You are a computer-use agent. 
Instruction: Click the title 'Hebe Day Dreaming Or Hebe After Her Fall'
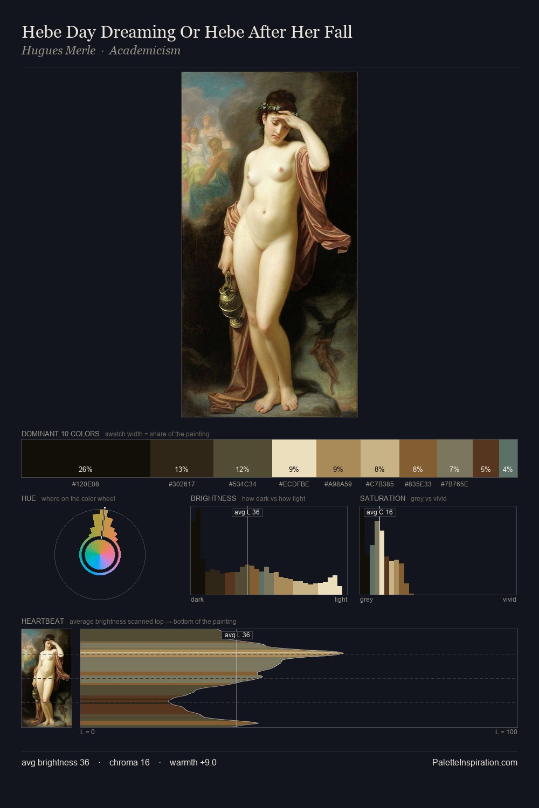pyautogui.click(x=187, y=32)
